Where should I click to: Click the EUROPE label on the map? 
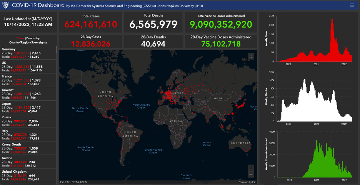(177, 93)
